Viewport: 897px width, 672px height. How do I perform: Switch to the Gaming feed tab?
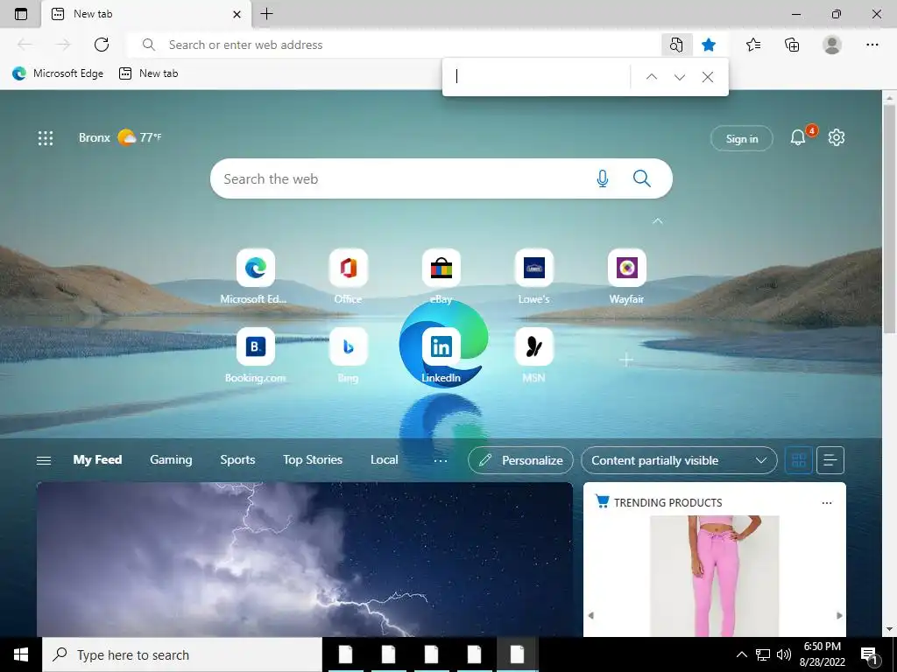click(171, 459)
